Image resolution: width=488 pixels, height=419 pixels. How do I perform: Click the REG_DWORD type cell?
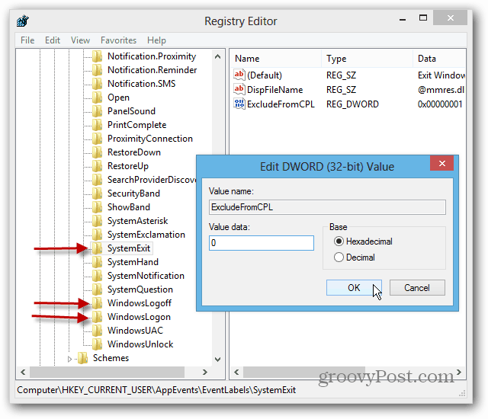tap(352, 104)
